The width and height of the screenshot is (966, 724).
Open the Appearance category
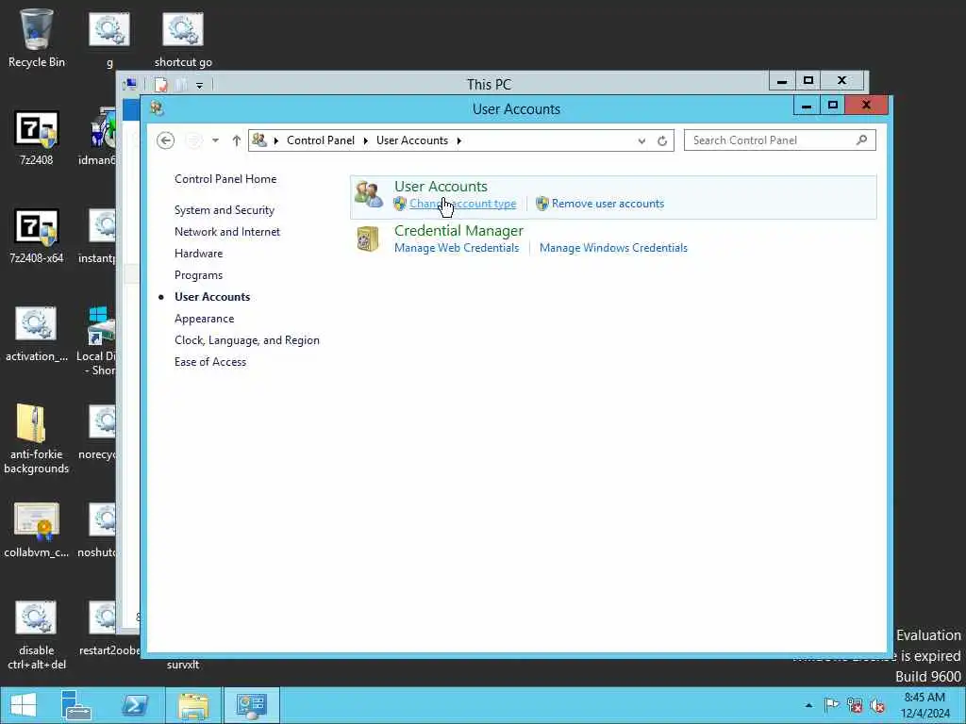(x=205, y=319)
